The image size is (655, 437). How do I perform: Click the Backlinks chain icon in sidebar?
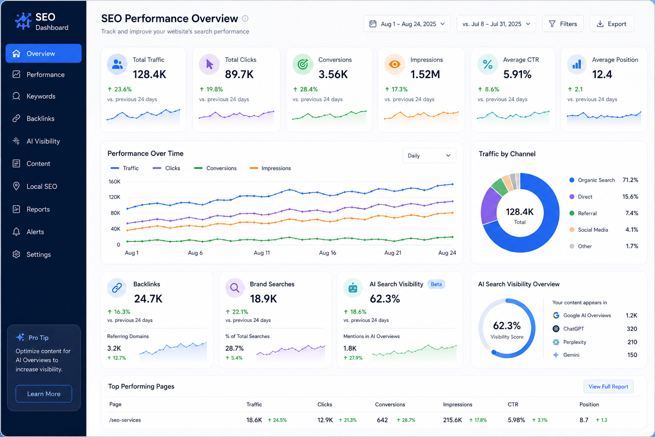[16, 118]
